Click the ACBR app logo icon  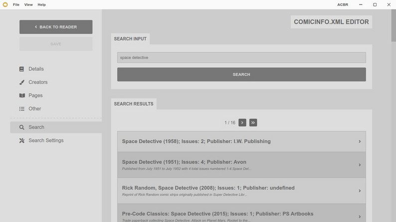click(x=5, y=4)
